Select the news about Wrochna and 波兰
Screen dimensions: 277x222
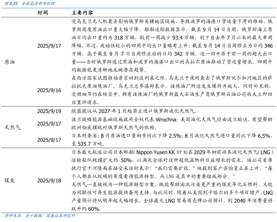[156, 123]
